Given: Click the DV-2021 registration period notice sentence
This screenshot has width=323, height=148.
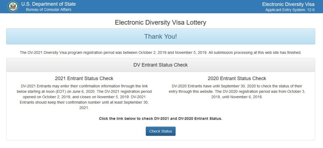Looking at the screenshot, I should [x=113, y=53].
